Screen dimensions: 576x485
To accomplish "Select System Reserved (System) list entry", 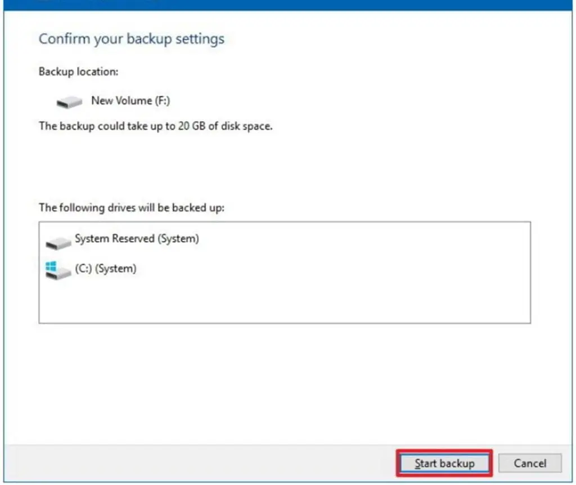I will (x=137, y=239).
